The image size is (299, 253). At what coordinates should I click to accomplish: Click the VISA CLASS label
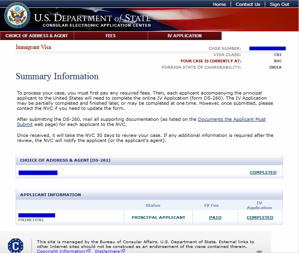(227, 55)
